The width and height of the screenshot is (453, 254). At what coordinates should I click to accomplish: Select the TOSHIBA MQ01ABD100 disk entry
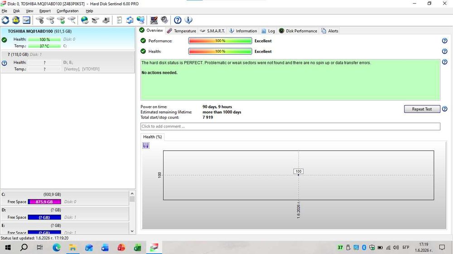tap(67, 38)
